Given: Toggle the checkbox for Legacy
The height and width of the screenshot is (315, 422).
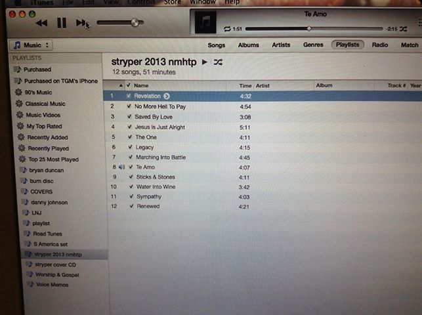Looking at the screenshot, I should pos(129,148).
